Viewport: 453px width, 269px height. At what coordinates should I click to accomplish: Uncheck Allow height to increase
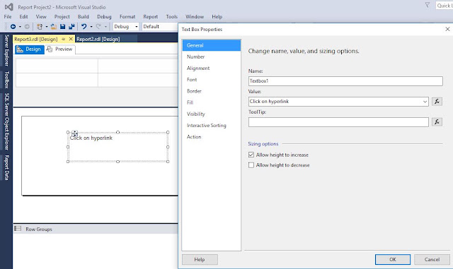251,155
